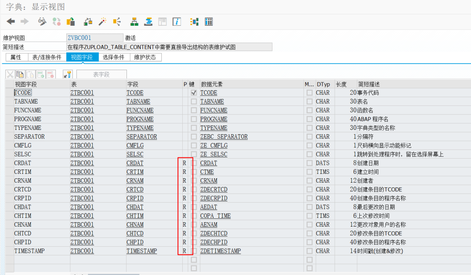The height and width of the screenshot is (275, 471).
Task: Toggle key checkbox for TABNAME row
Action: click(194, 102)
